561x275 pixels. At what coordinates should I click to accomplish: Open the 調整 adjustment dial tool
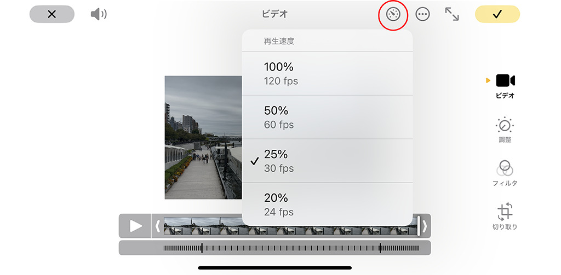(x=505, y=130)
